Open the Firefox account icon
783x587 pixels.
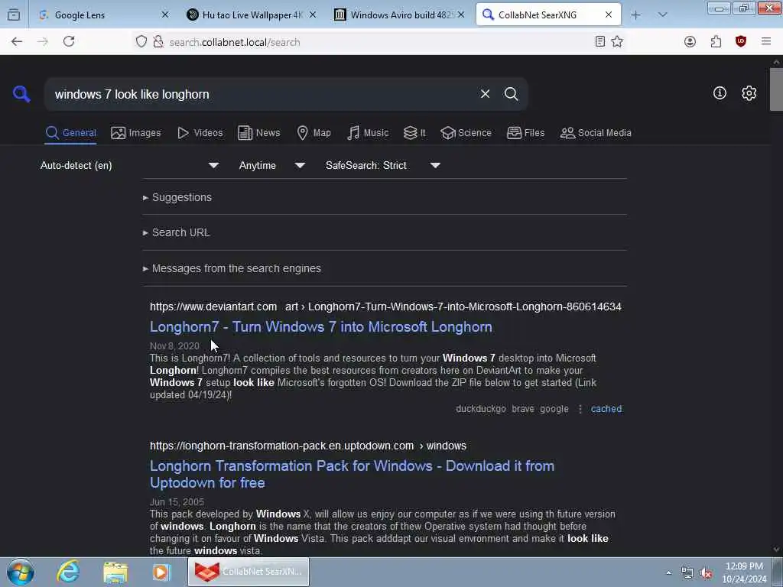pos(690,42)
